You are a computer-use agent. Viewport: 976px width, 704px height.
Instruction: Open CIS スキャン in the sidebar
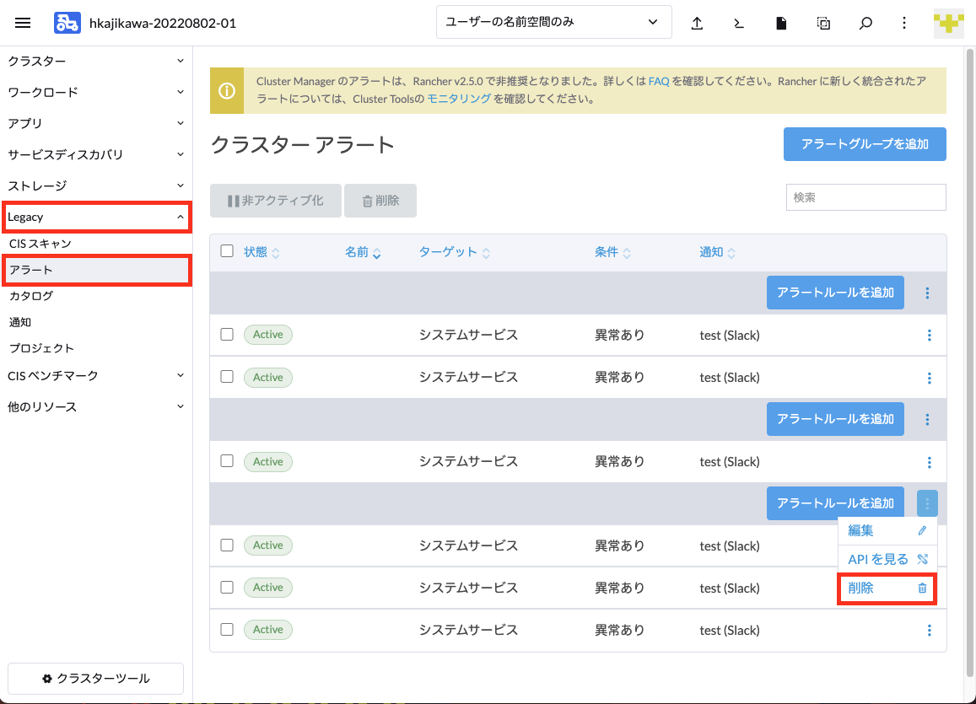point(96,244)
